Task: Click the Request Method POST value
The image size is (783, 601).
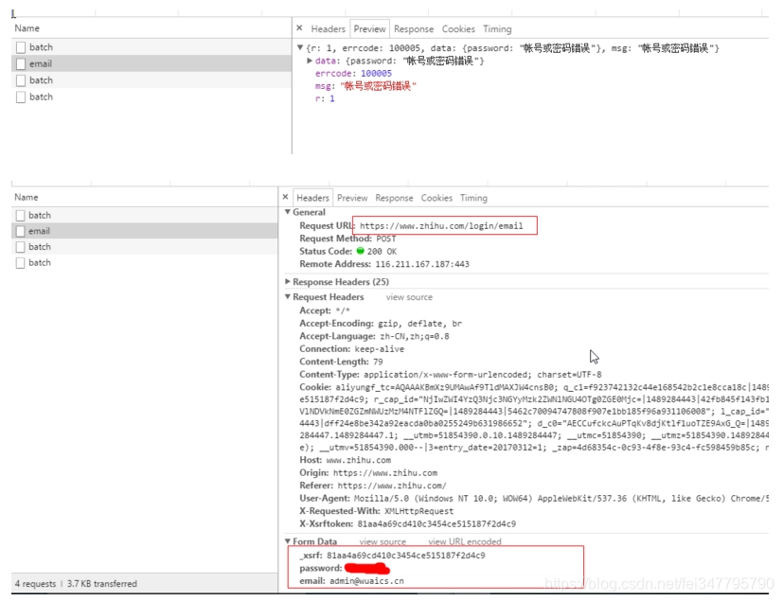Action: (386, 239)
